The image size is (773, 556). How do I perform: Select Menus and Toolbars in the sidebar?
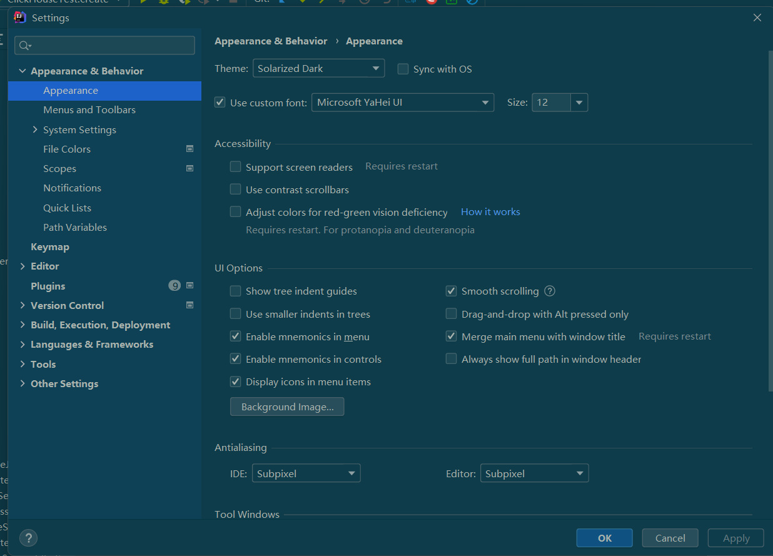coord(89,110)
